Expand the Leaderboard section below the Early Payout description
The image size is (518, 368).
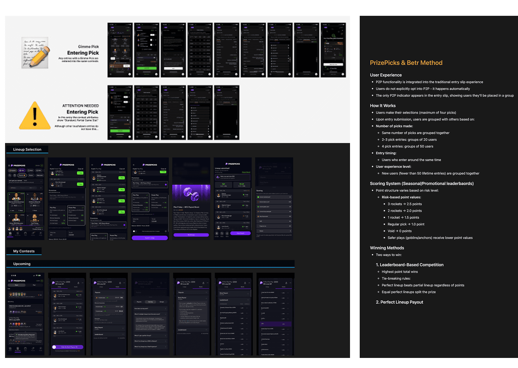pyautogui.click(x=192, y=330)
